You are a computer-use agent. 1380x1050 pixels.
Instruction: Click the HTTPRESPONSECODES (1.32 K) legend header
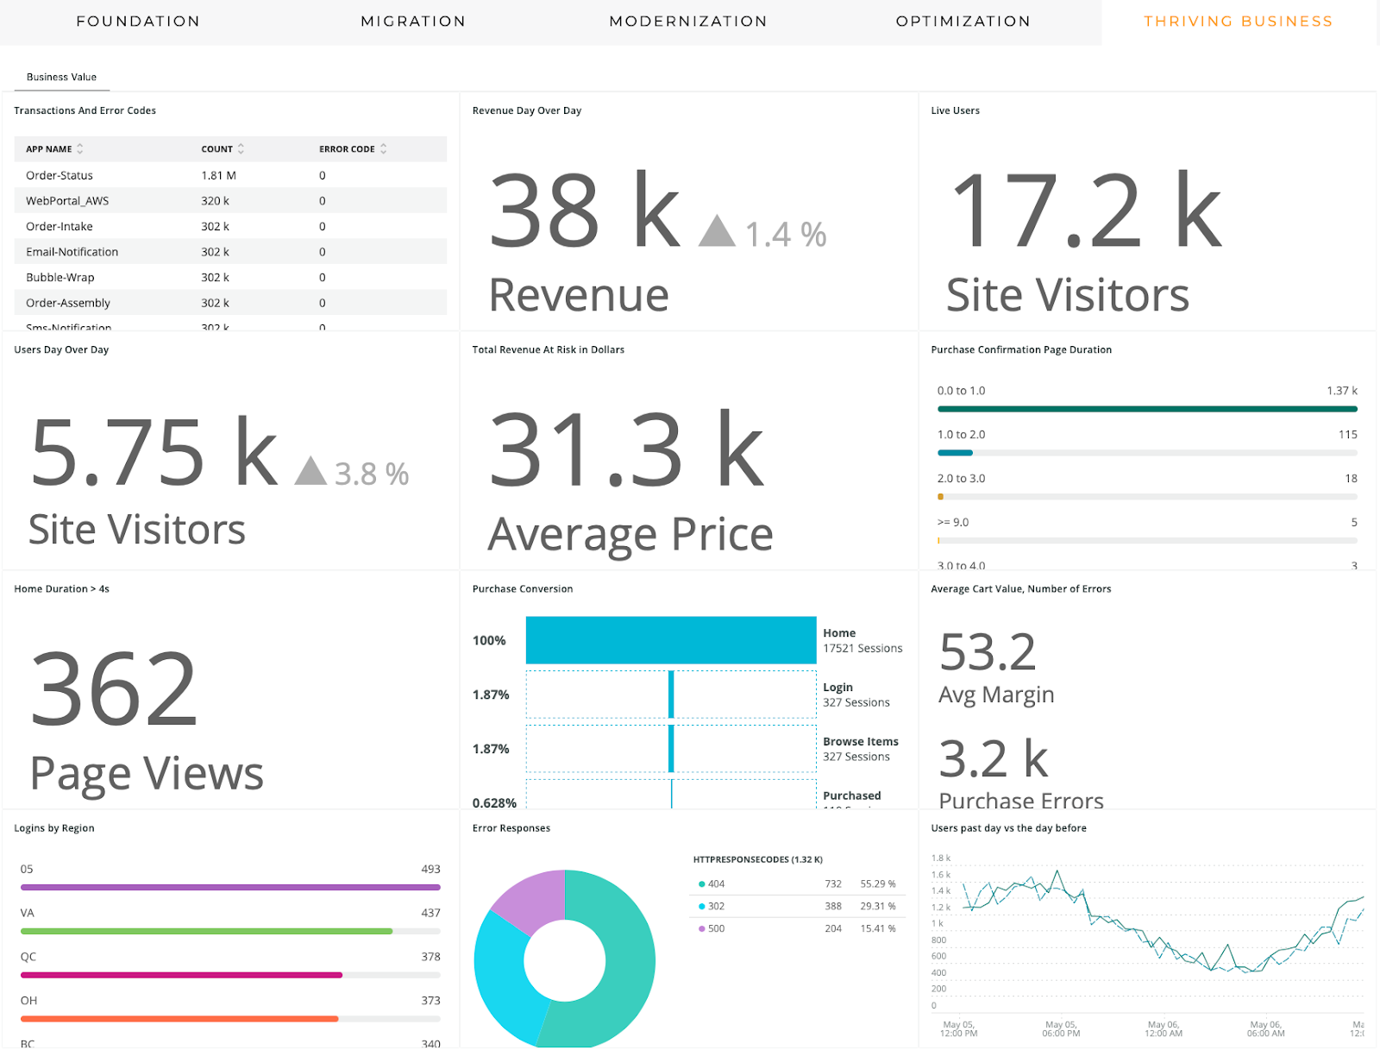point(758,859)
